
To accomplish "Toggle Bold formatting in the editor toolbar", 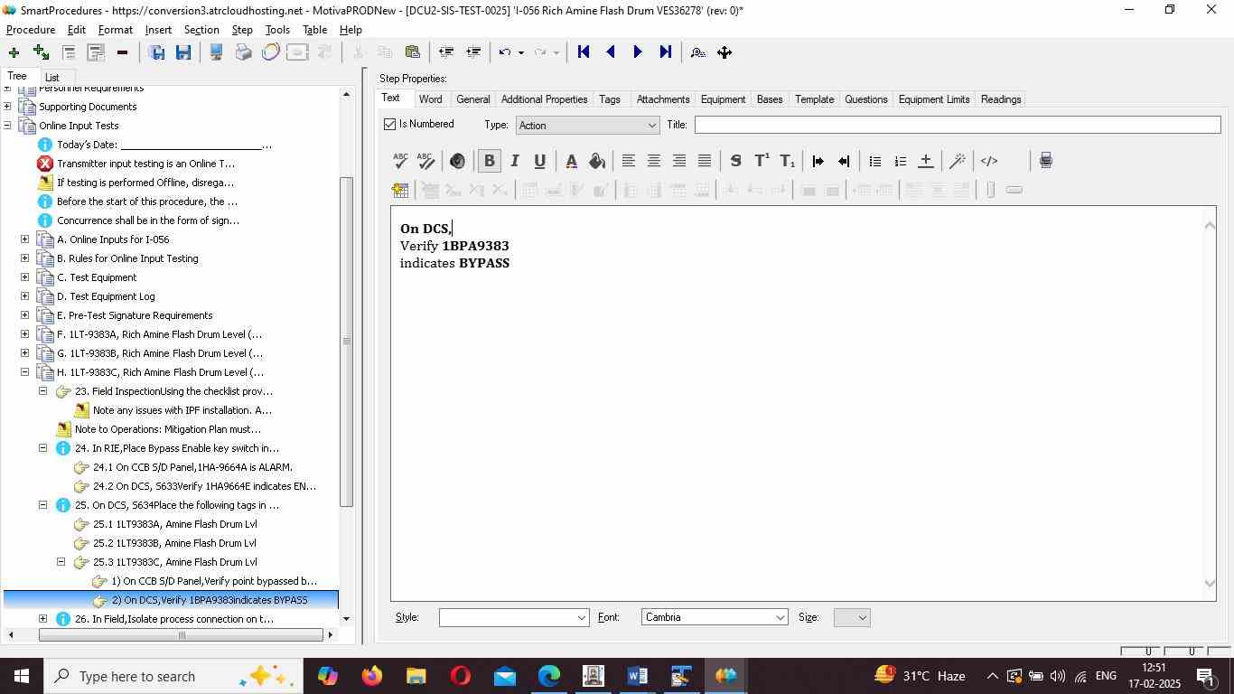I will pos(489,161).
